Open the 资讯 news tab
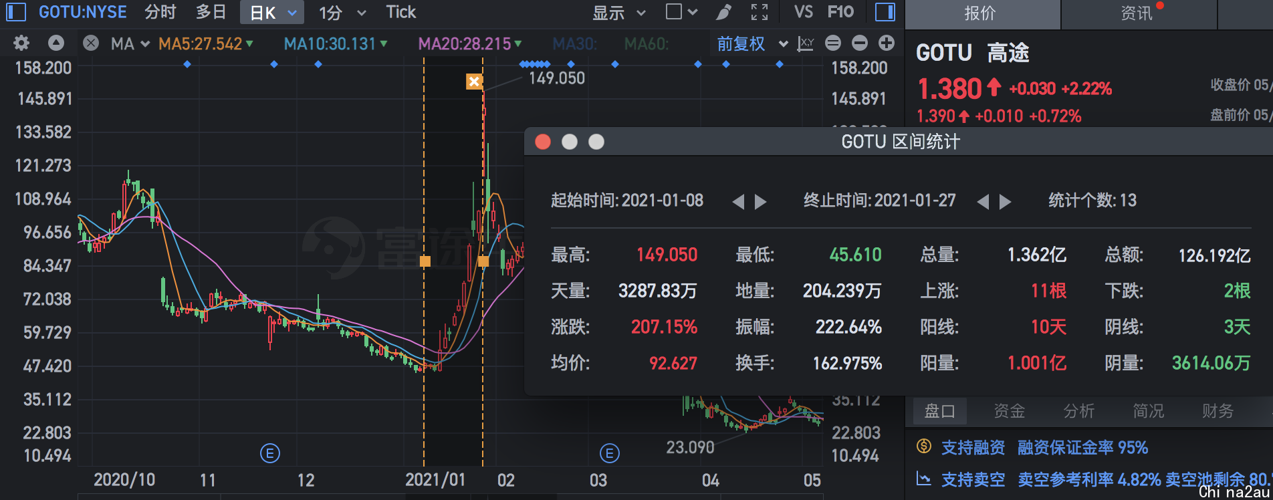The height and width of the screenshot is (500, 1273). pos(1138,13)
